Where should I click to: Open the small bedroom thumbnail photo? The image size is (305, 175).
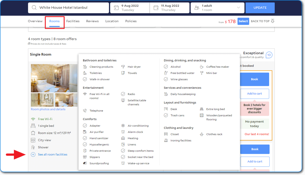(66, 100)
